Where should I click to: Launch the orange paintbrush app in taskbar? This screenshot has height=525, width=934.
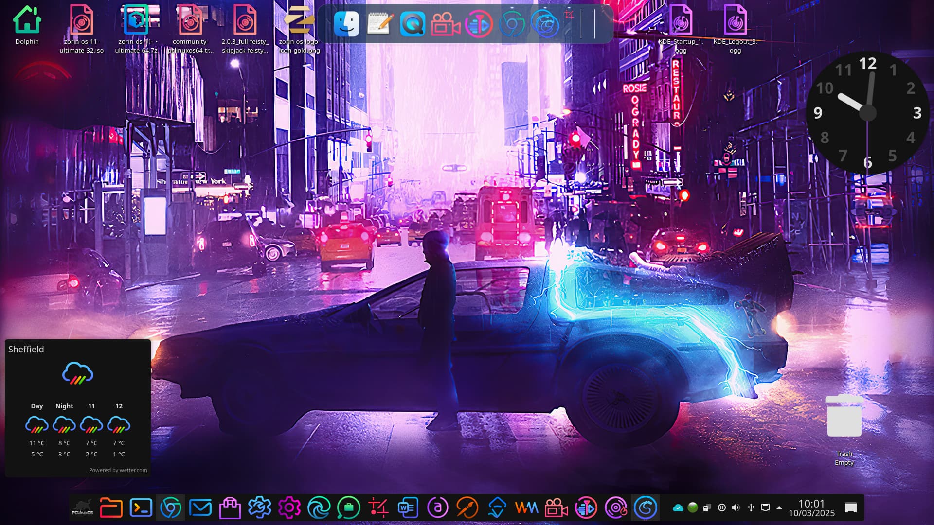(x=467, y=507)
